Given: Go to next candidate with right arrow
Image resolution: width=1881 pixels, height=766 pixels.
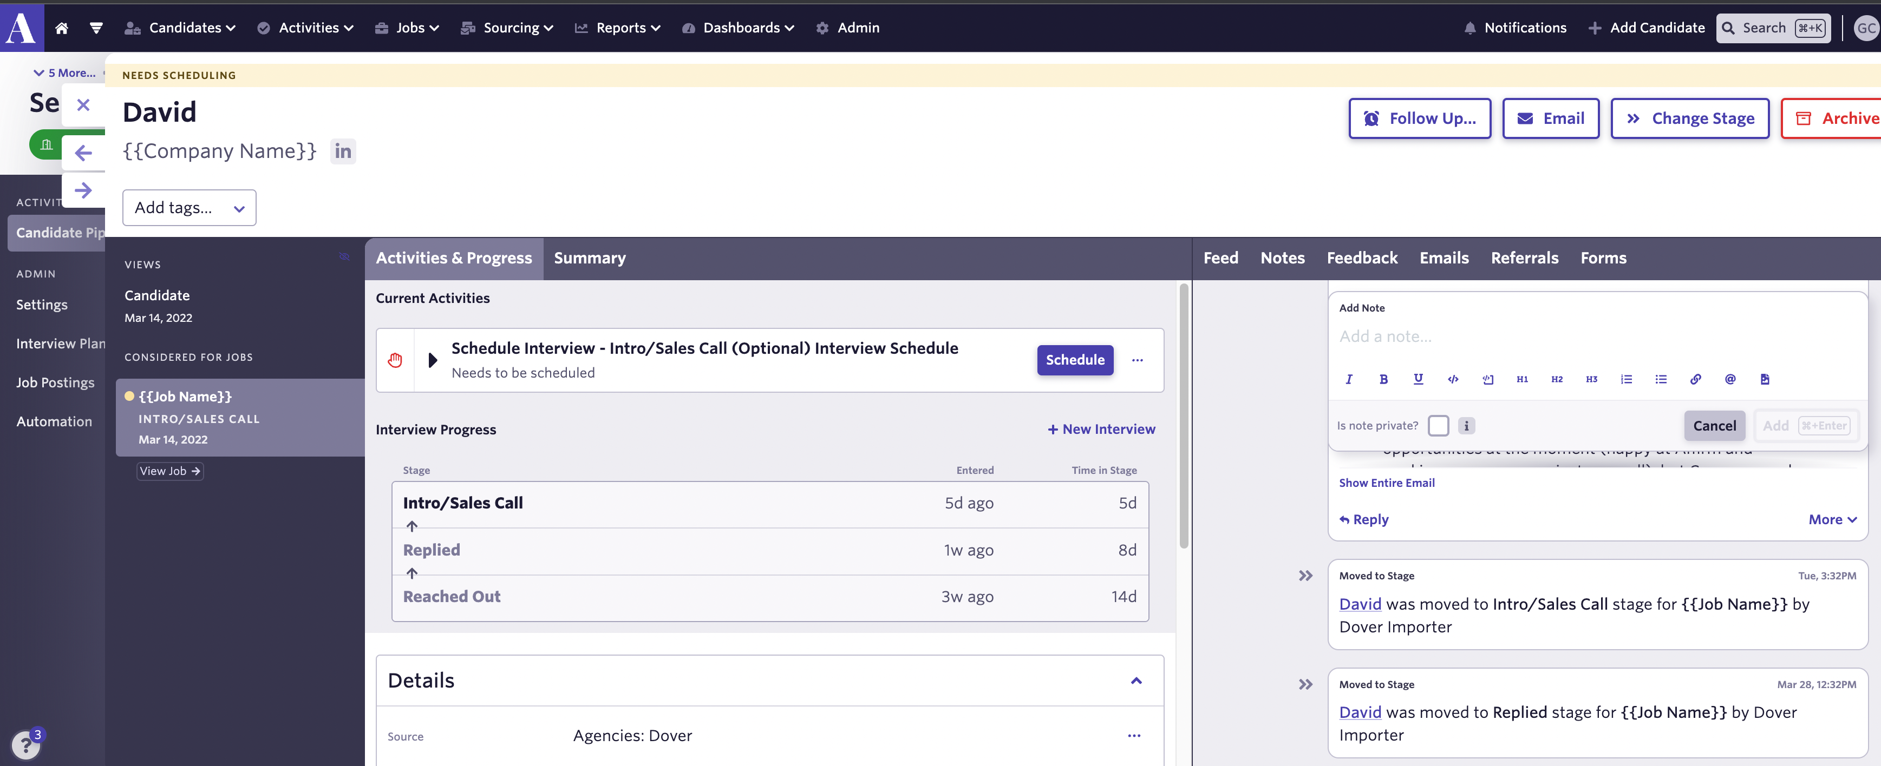Looking at the screenshot, I should [83, 190].
